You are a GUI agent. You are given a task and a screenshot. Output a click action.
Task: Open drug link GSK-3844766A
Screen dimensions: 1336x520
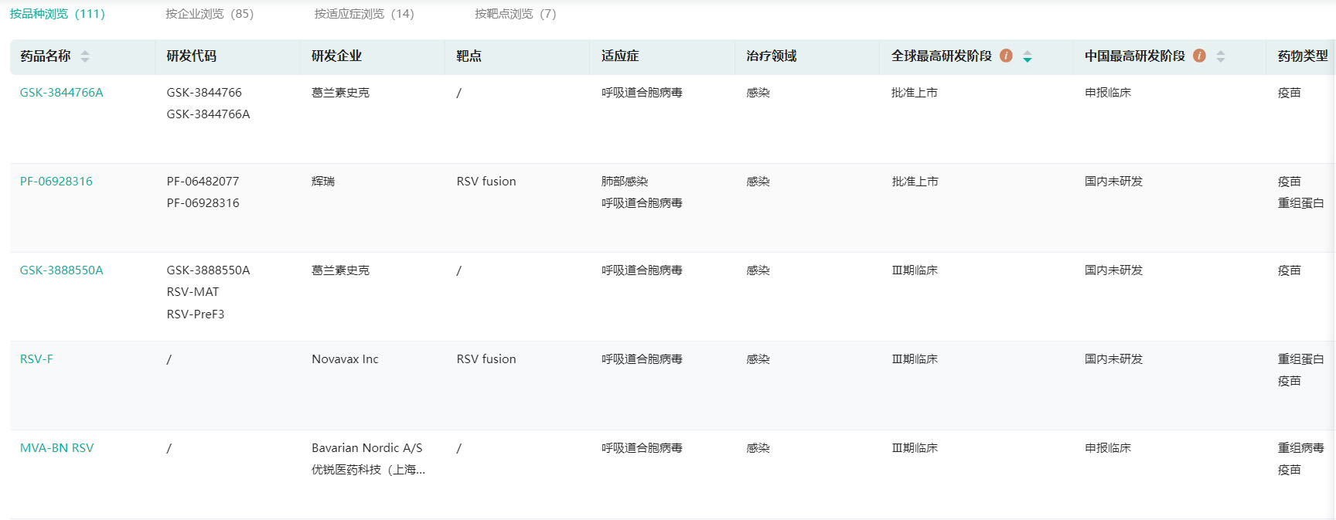coord(62,93)
